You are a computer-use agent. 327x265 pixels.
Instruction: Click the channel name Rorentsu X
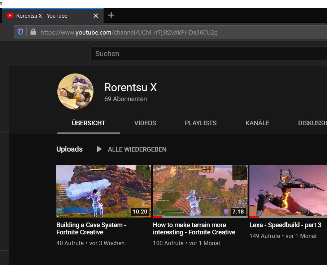pyautogui.click(x=131, y=87)
